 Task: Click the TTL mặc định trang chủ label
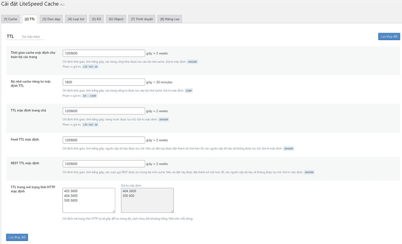pyautogui.click(x=28, y=110)
